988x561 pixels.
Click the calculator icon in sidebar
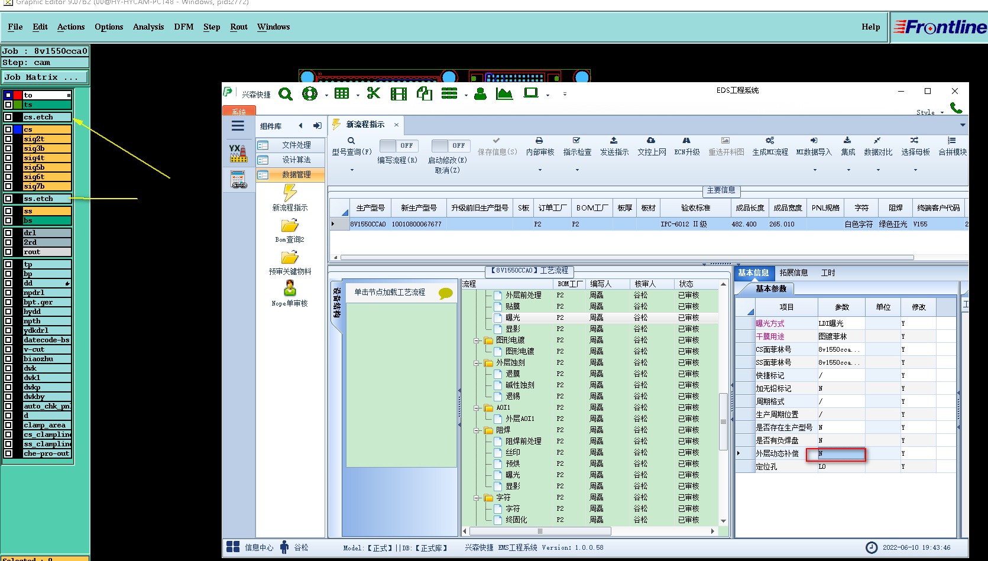click(x=238, y=179)
